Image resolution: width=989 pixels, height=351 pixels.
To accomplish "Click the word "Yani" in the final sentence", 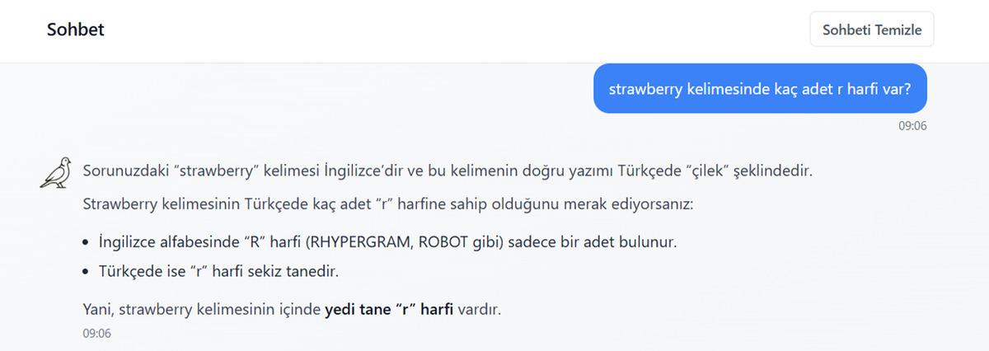I will 97,310.
